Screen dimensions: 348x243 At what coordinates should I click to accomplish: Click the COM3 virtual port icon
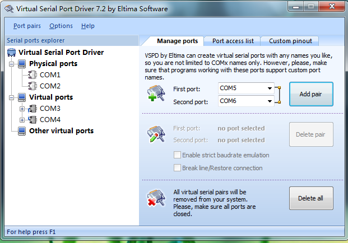(x=33, y=109)
